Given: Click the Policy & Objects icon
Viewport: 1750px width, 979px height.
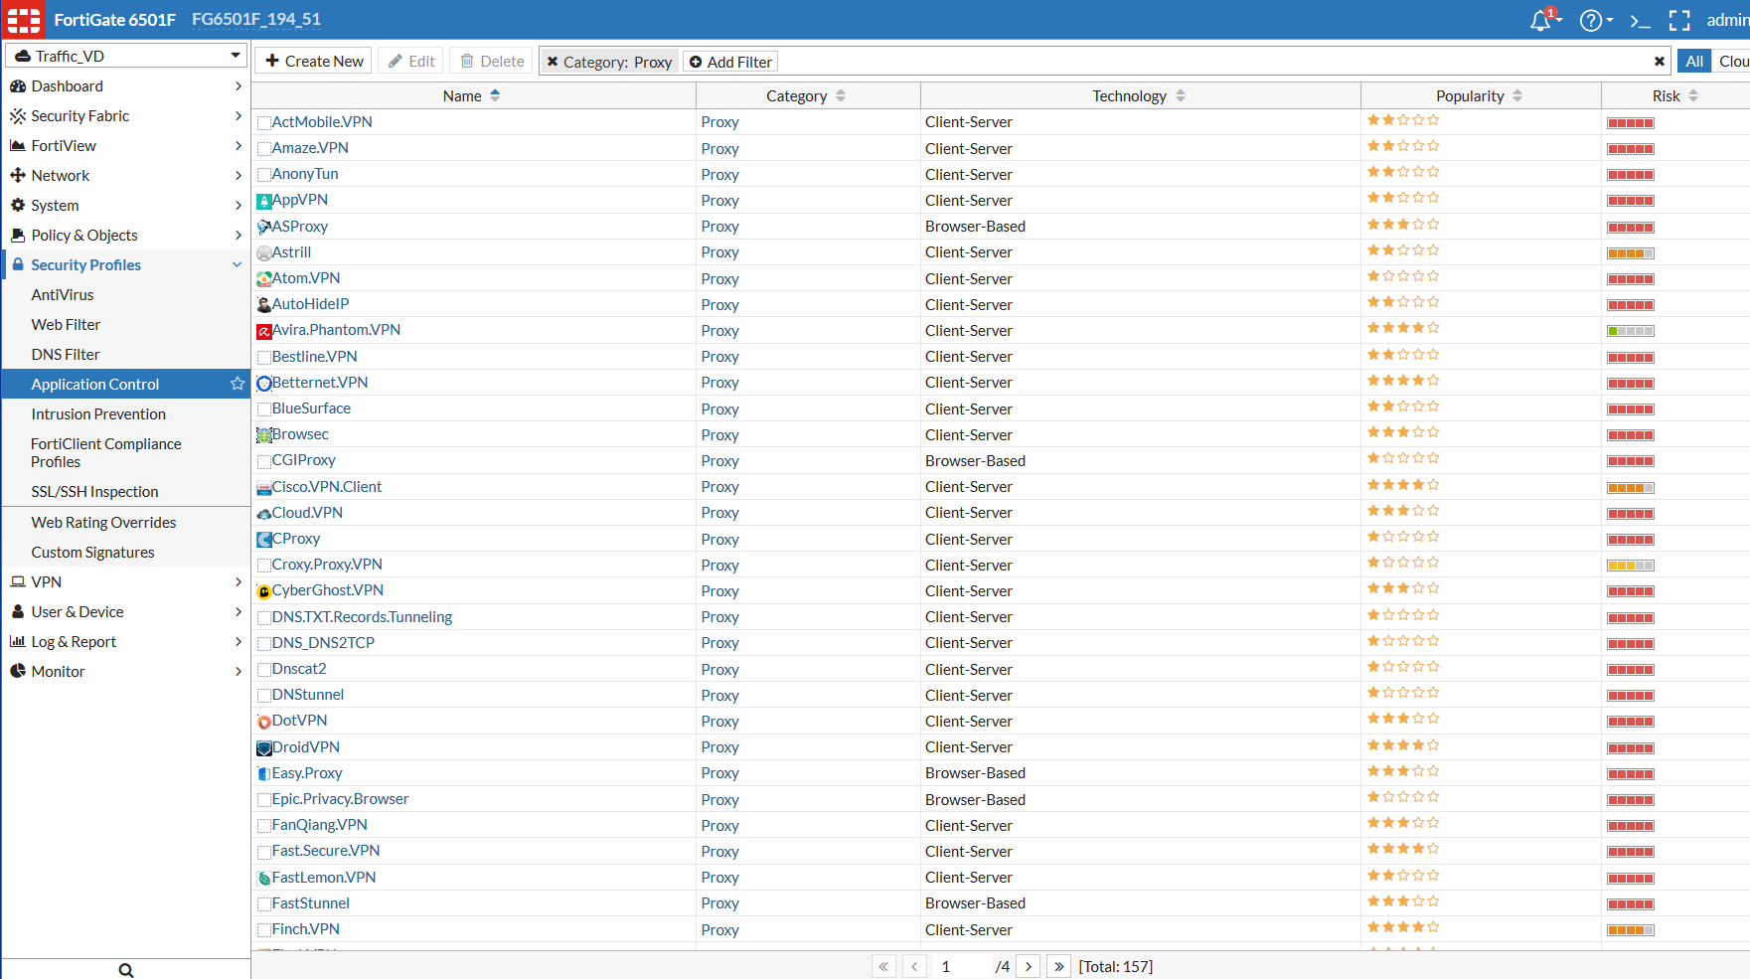Looking at the screenshot, I should (x=18, y=236).
